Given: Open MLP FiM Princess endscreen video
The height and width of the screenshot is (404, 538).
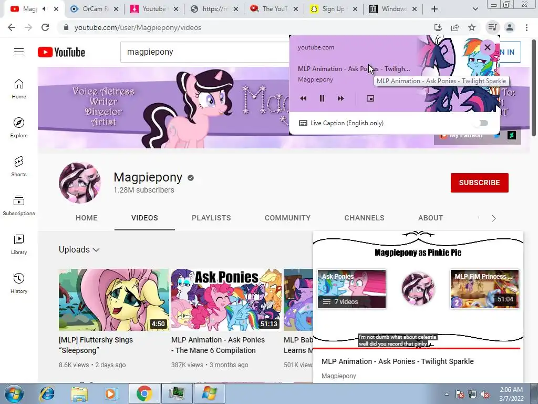Looking at the screenshot, I should pos(484,289).
